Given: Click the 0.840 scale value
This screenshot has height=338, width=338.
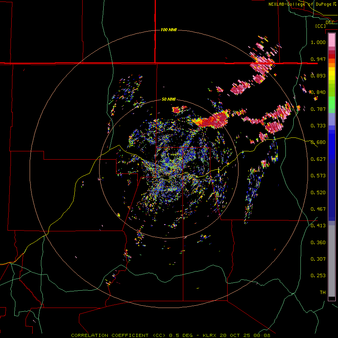Looking at the screenshot, I should 318,92.
